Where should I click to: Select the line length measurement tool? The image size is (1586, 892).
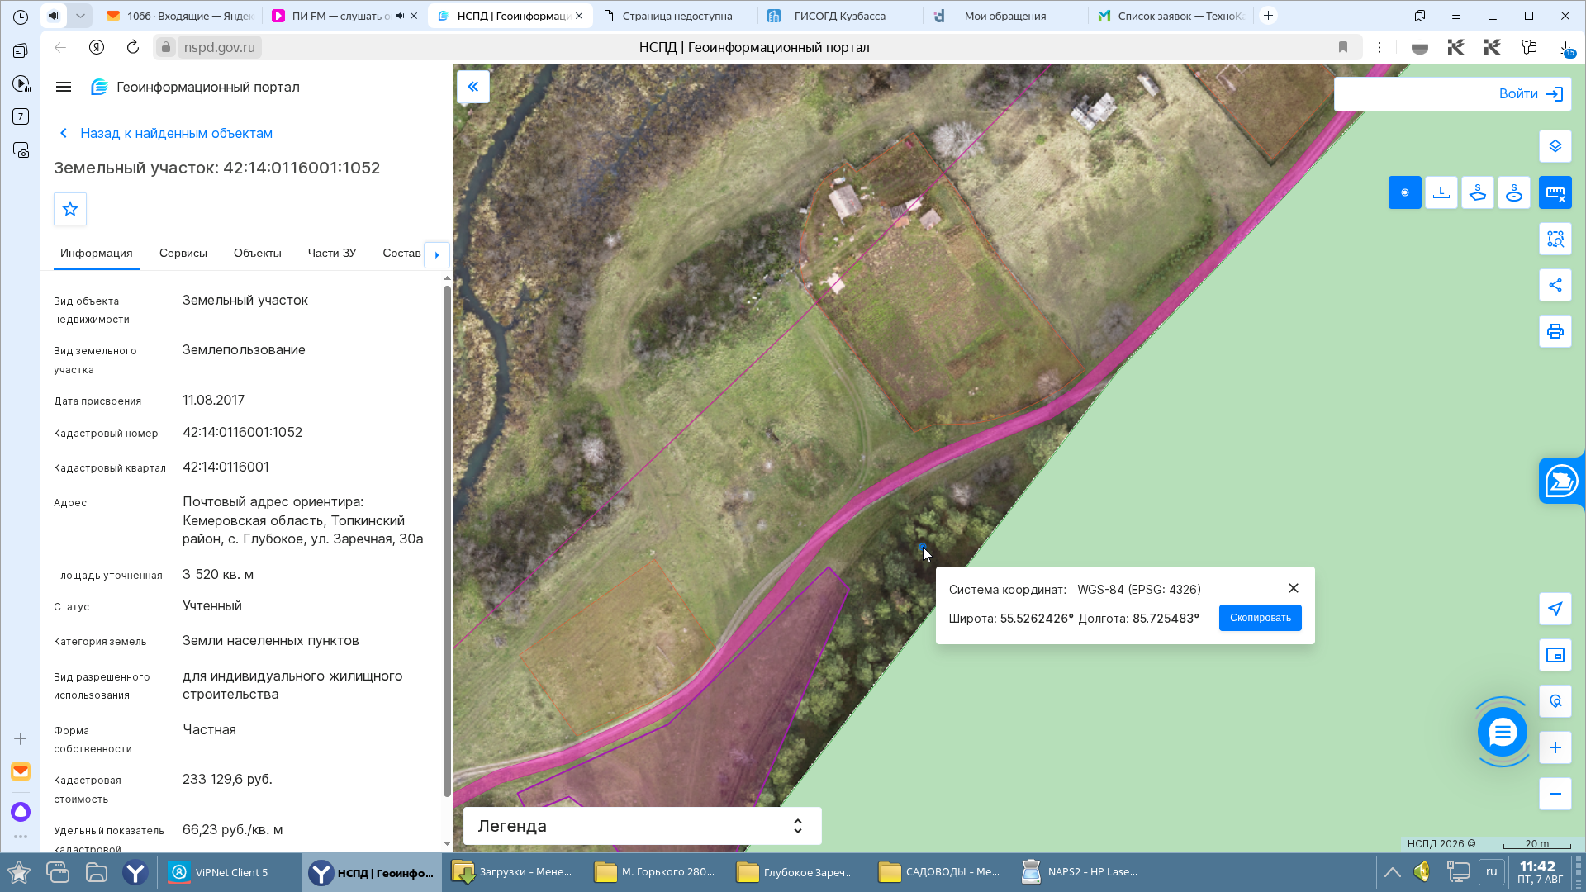click(x=1441, y=192)
